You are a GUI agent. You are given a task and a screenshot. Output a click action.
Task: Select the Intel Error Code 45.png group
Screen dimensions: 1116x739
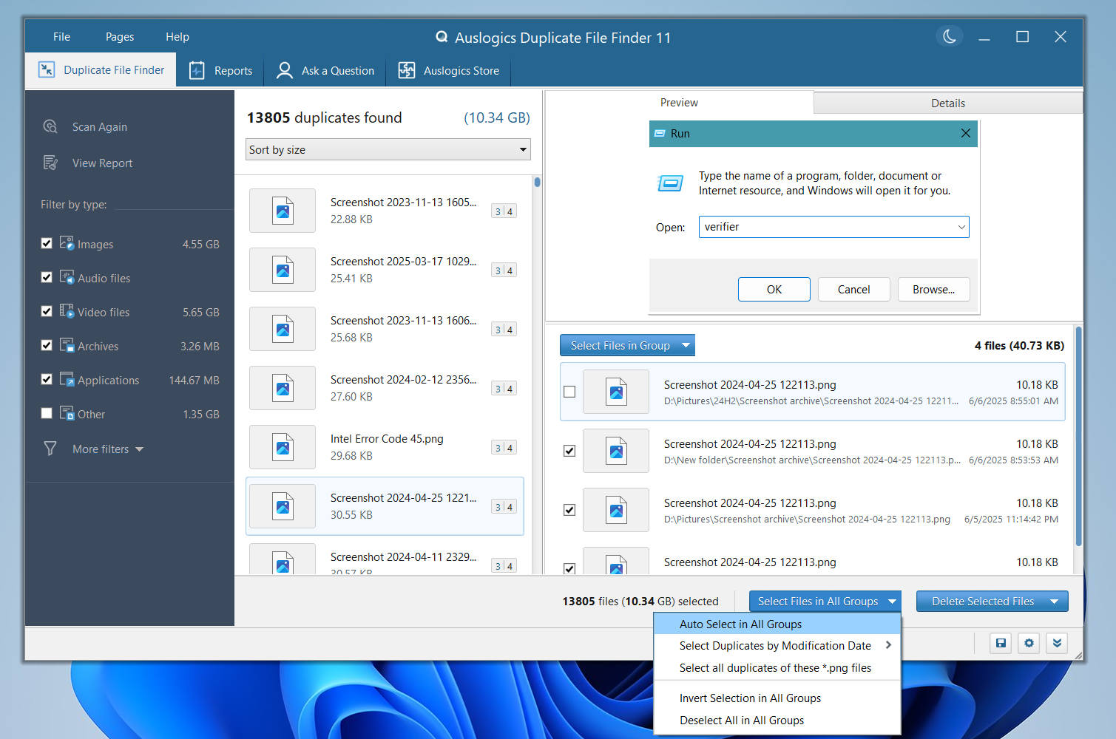[385, 447]
